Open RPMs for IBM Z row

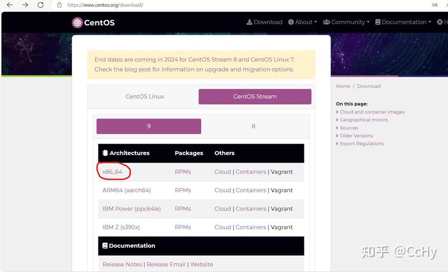[x=183, y=227]
